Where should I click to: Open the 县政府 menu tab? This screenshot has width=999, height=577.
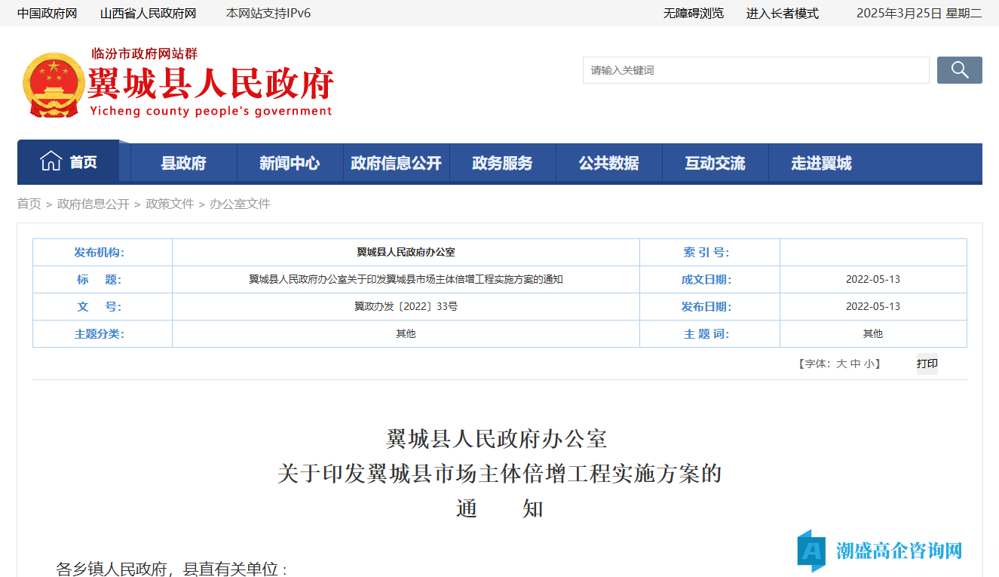[x=183, y=163]
